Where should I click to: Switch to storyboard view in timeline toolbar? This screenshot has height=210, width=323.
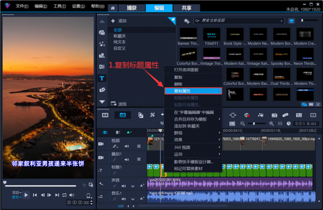click(x=105, y=115)
